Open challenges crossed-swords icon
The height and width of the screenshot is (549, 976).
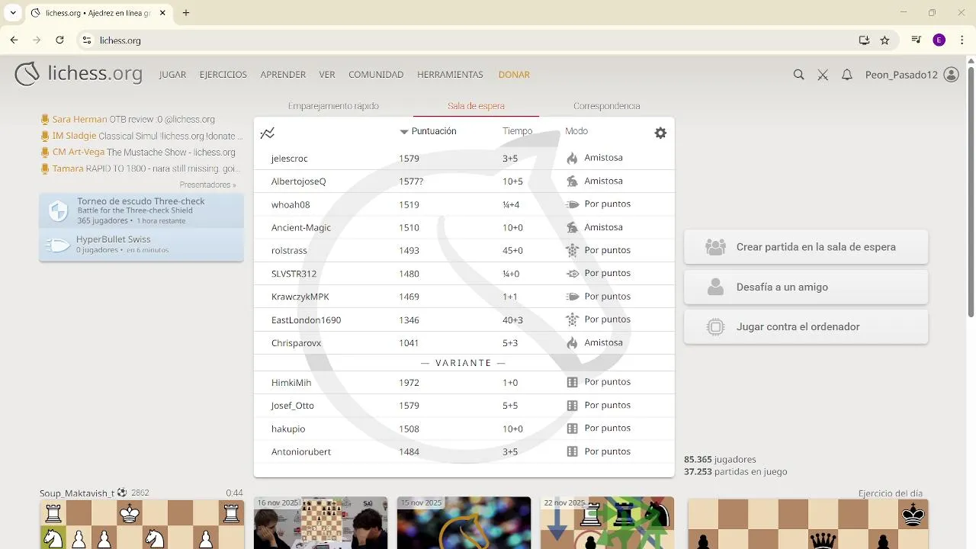click(x=823, y=75)
